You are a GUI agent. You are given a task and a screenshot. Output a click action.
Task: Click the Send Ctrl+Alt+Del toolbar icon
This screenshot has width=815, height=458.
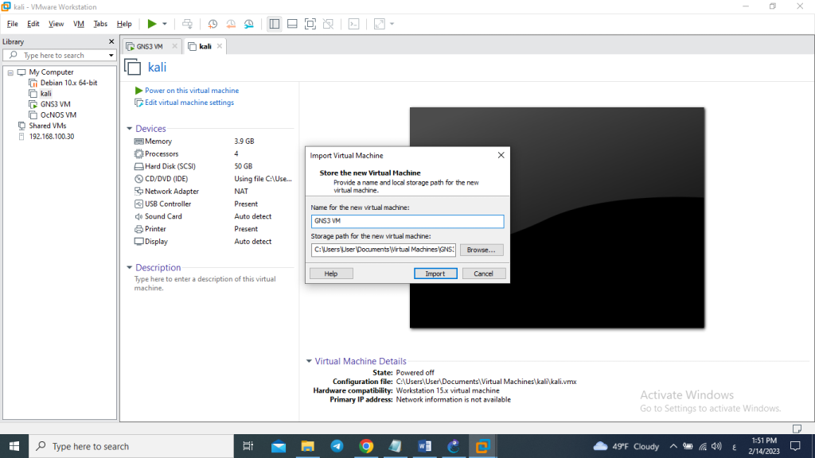187,24
